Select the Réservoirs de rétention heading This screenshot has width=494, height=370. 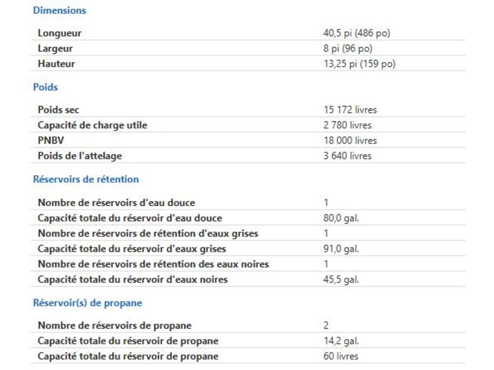[x=86, y=179]
